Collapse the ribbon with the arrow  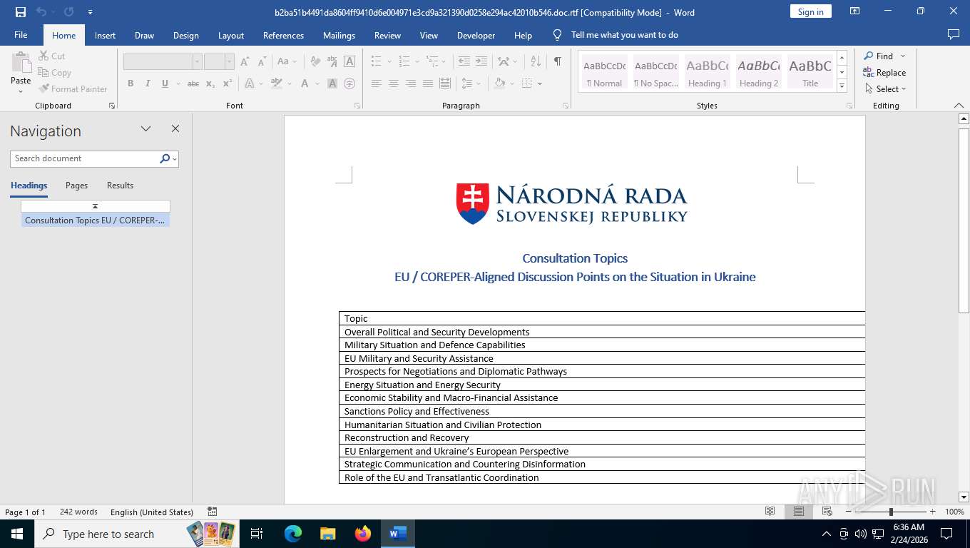[959, 106]
